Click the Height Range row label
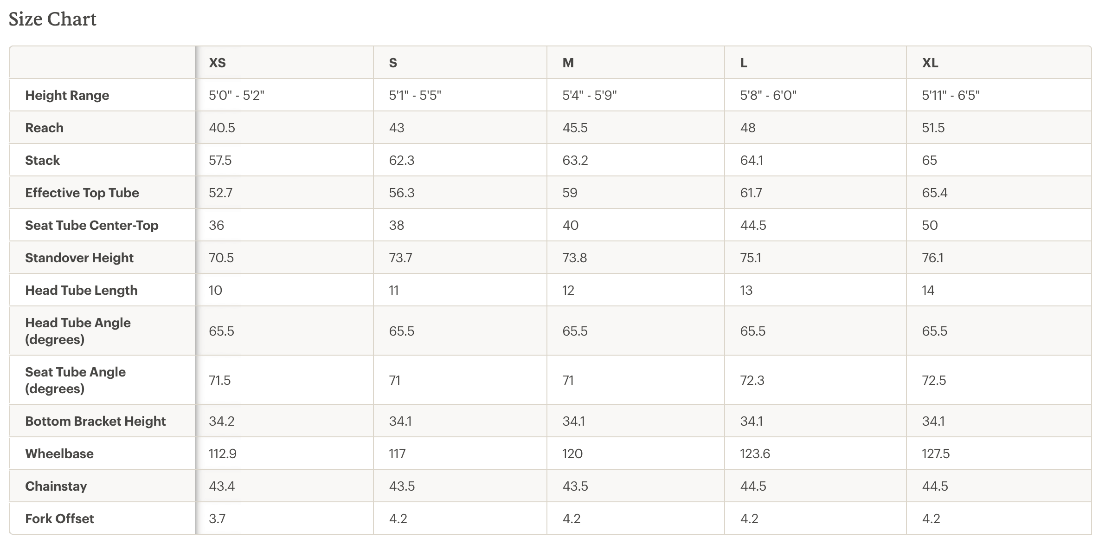The height and width of the screenshot is (545, 1105). (67, 95)
